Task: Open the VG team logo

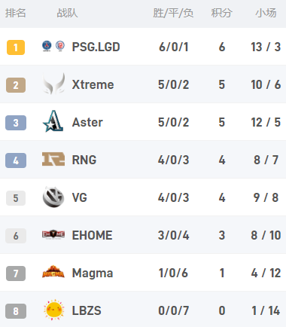Action: tap(53, 197)
